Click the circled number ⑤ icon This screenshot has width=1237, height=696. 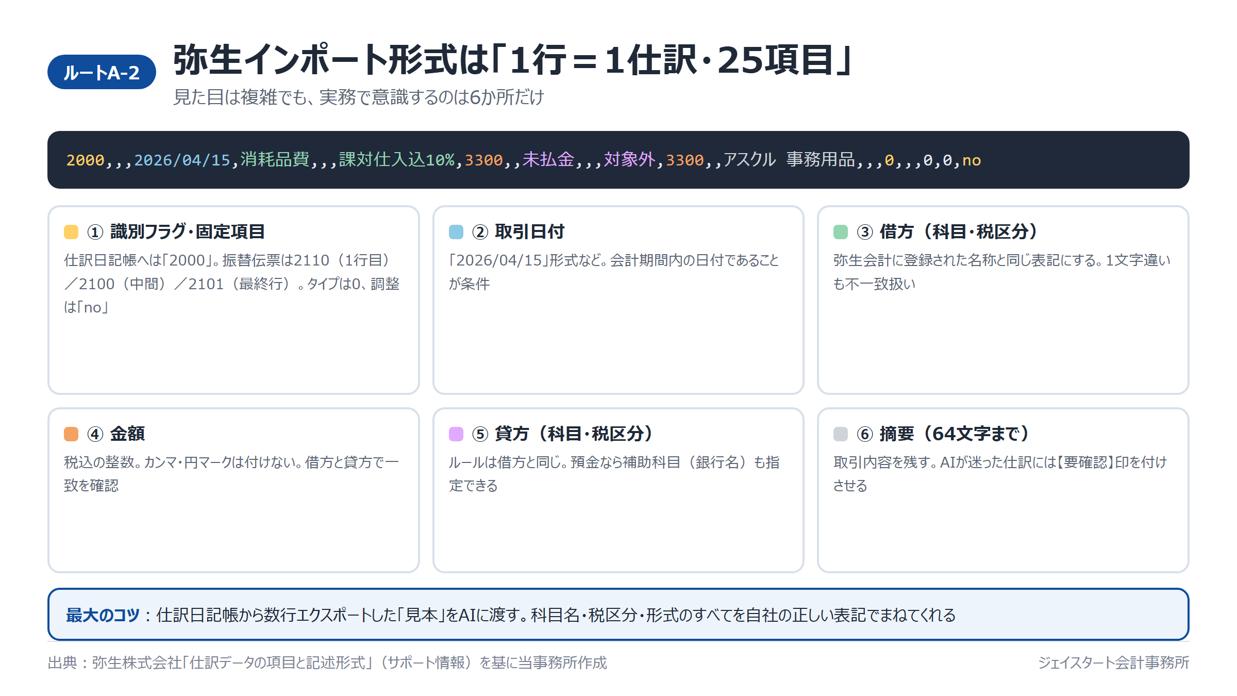(x=480, y=434)
